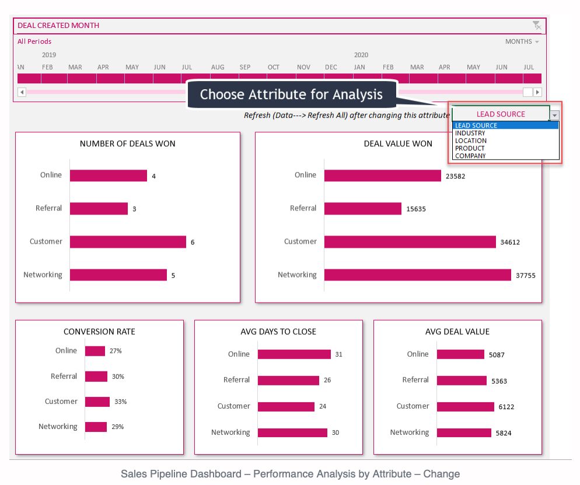The image size is (580, 485).
Task: Click the Referral bar in Deal Value Won
Action: pyautogui.click(x=363, y=209)
